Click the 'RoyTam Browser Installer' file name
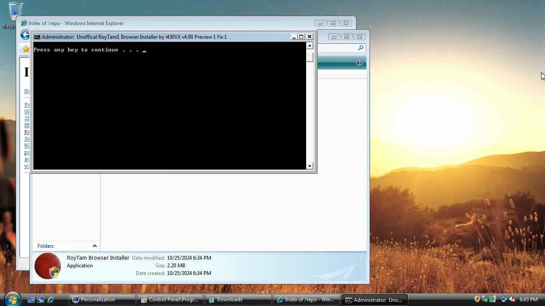Image resolution: width=545 pixels, height=306 pixels. (x=98, y=258)
